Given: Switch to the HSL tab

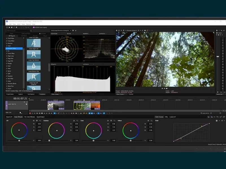Looking at the screenshot, I should click(166, 117).
